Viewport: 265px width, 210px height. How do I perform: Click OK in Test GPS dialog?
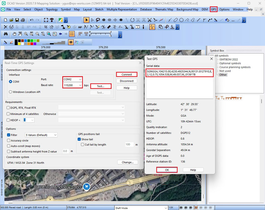(167, 170)
